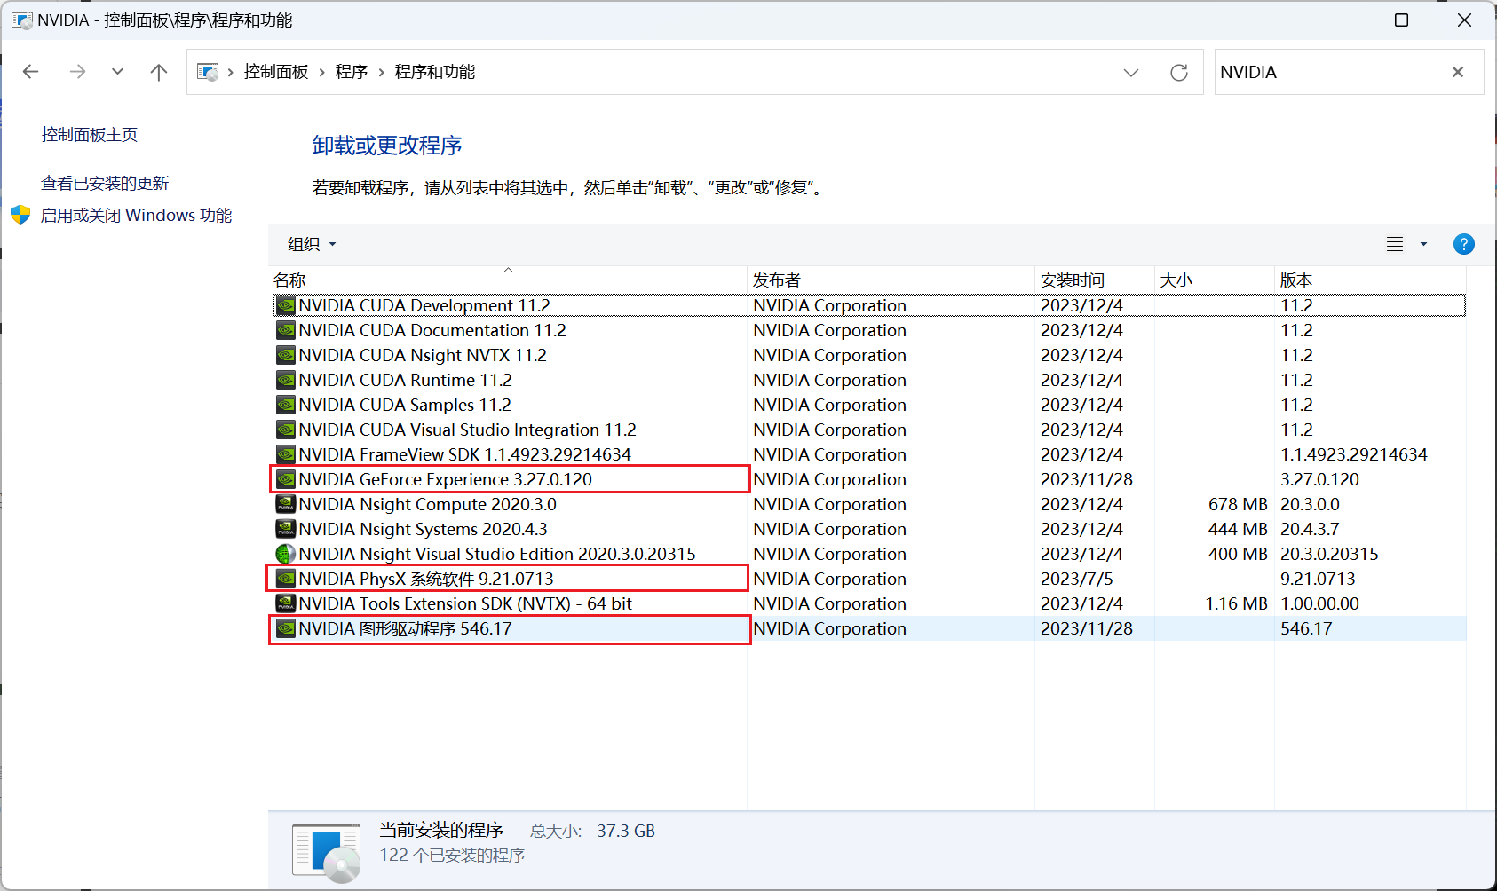Click the control panel icon in address bar
This screenshot has height=891, width=1497.
point(208,72)
